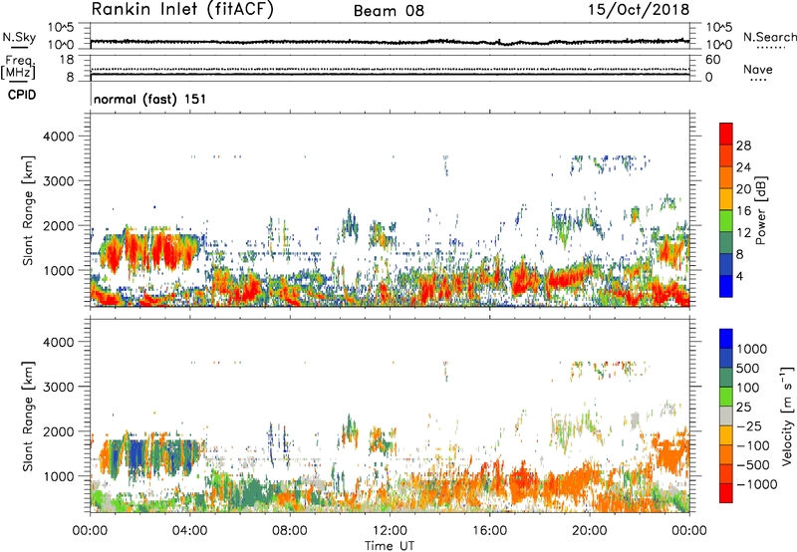
Task: Click the red top segment of power colorbar
Action: coord(726,135)
